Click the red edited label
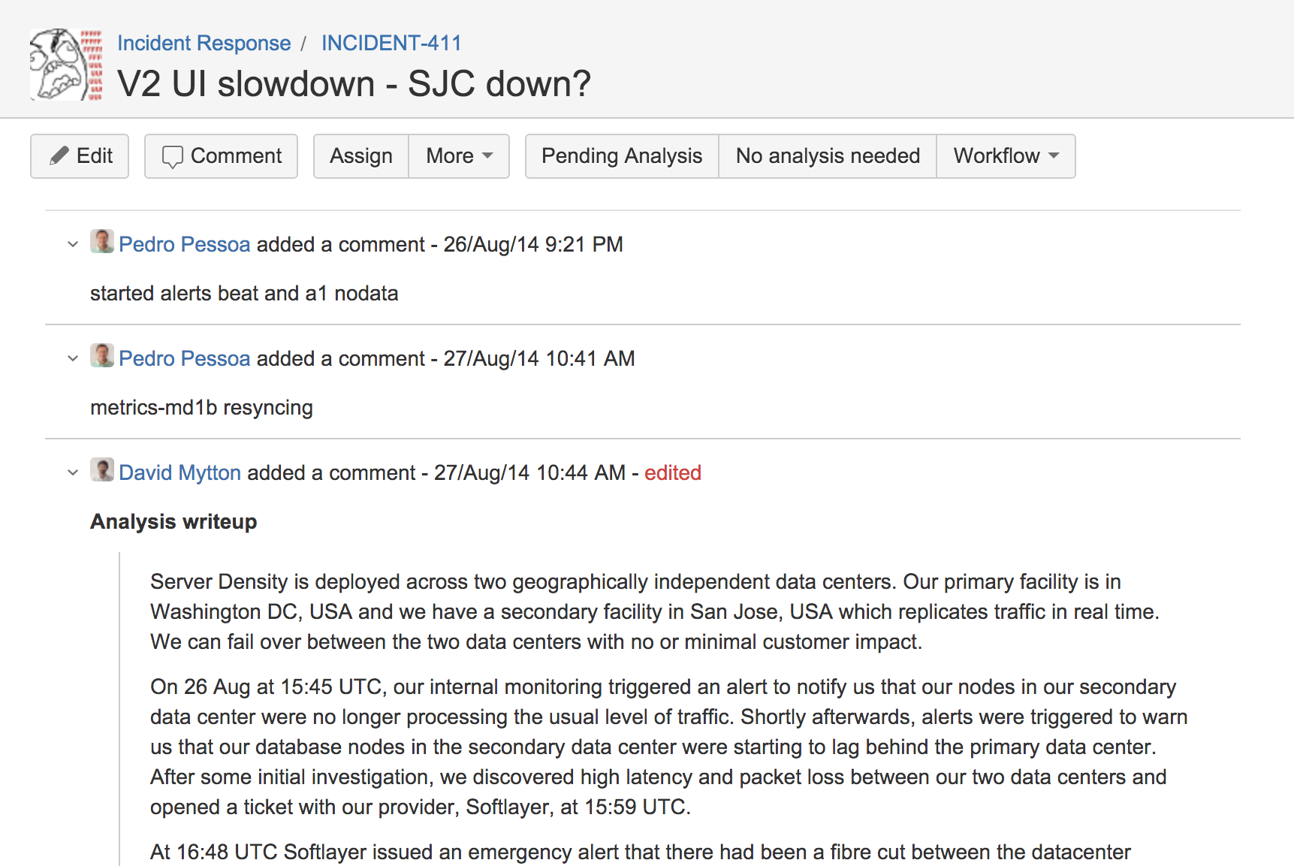Image resolution: width=1294 pixels, height=866 pixels. [673, 472]
